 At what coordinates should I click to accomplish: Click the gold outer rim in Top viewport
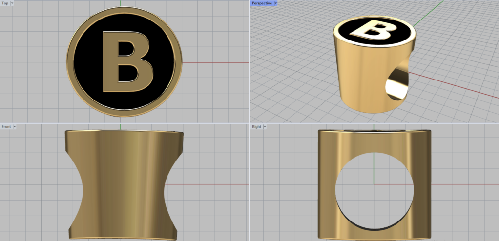tap(70, 62)
